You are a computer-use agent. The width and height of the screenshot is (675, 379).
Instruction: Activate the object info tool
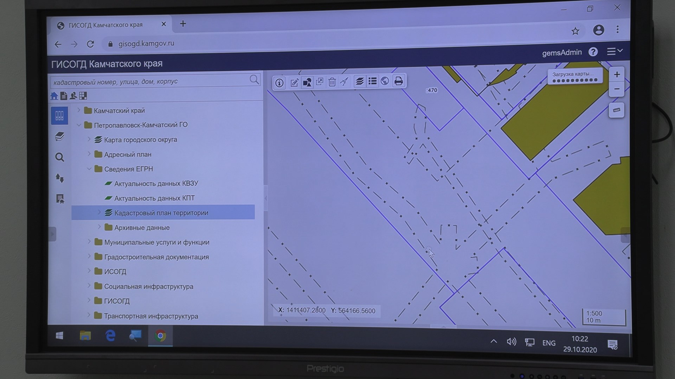tap(279, 83)
